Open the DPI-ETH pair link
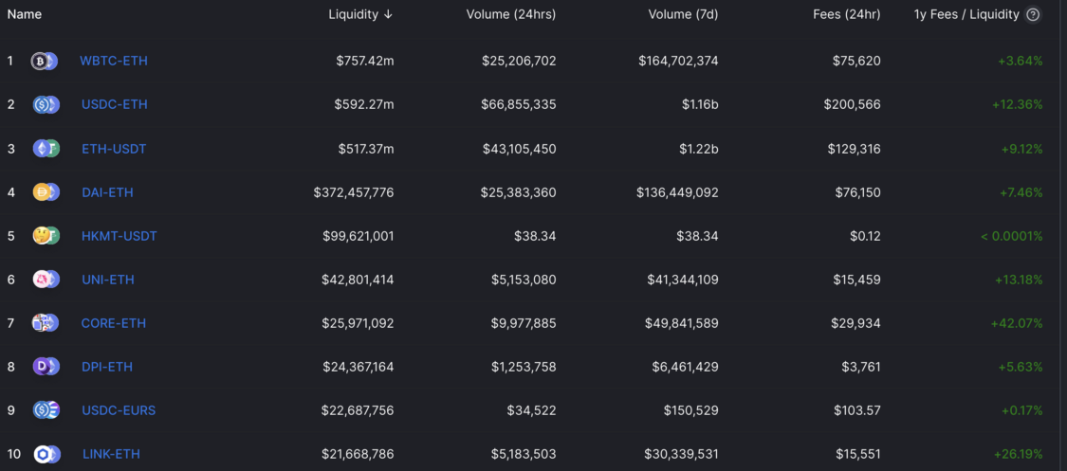This screenshot has height=471, width=1067. pyautogui.click(x=107, y=367)
